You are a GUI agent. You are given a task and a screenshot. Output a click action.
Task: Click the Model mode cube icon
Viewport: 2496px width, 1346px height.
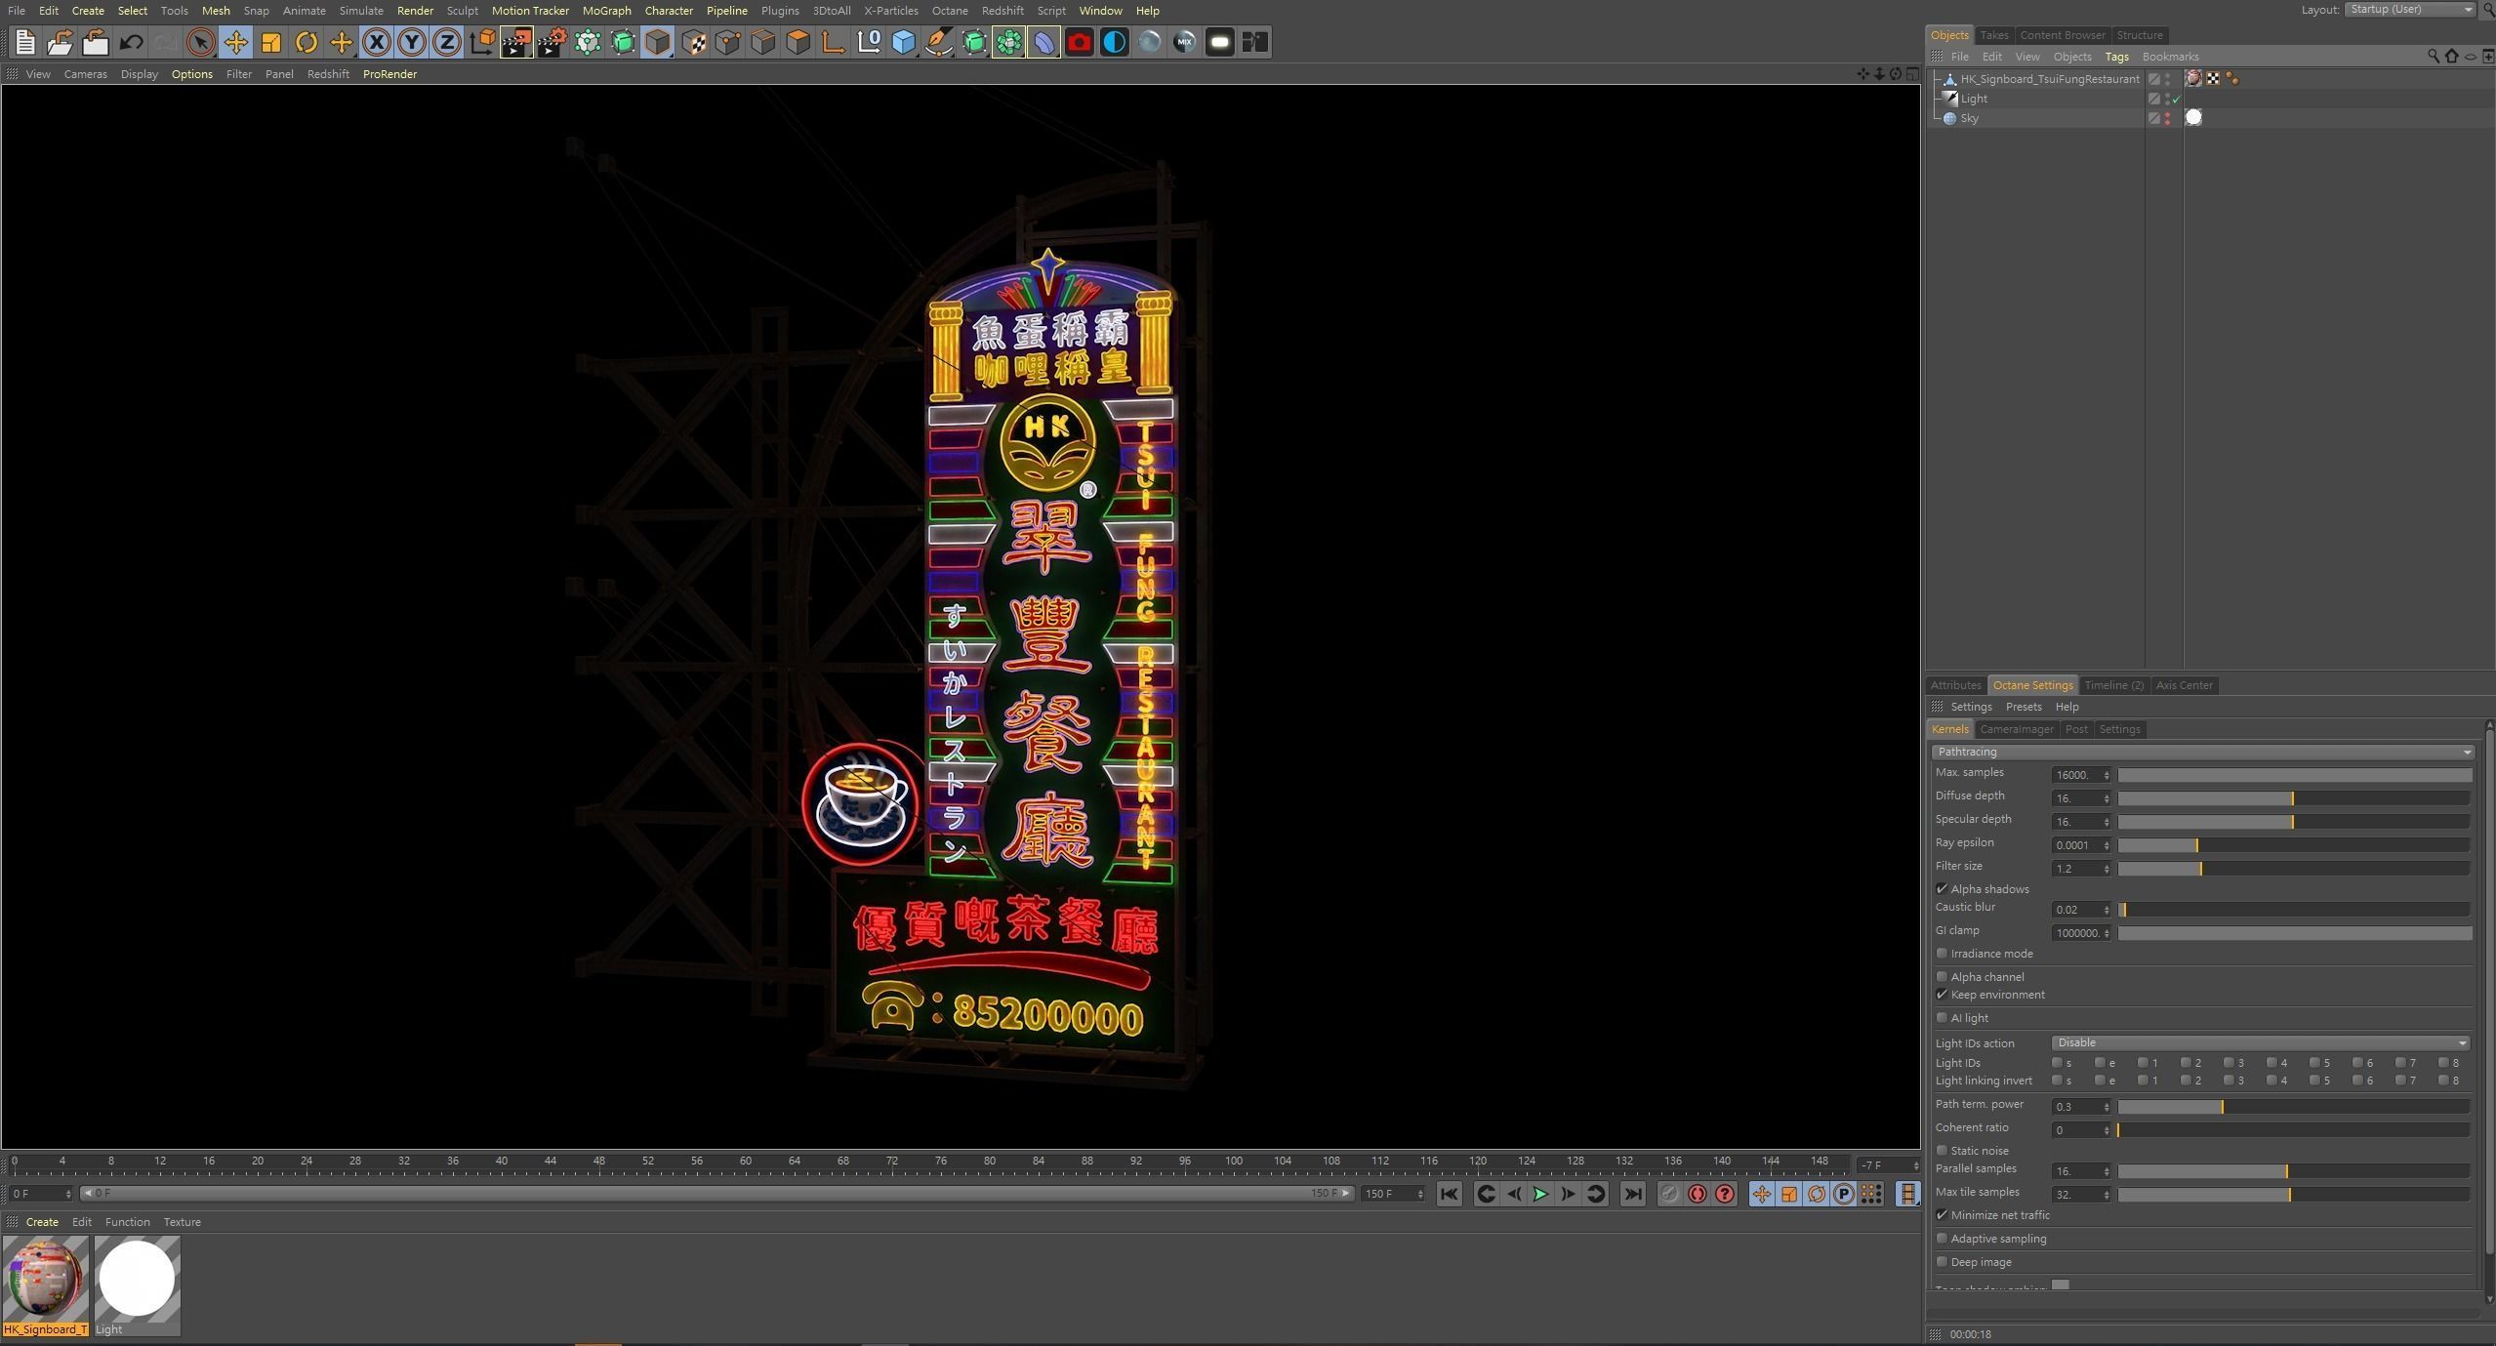[x=657, y=42]
